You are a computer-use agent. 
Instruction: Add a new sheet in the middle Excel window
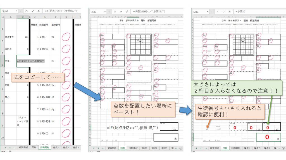point(181,148)
